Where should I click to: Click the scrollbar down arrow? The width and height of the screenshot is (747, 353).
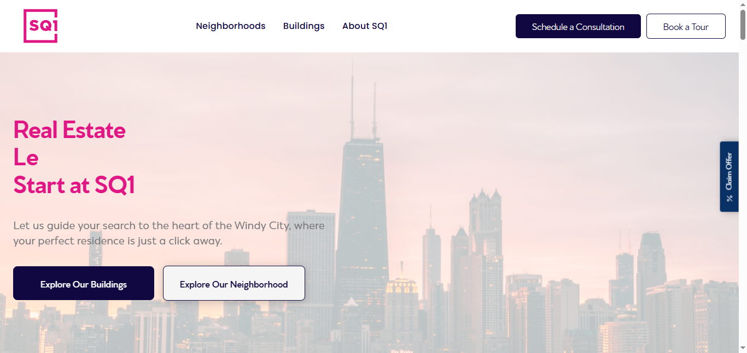pyautogui.click(x=743, y=348)
